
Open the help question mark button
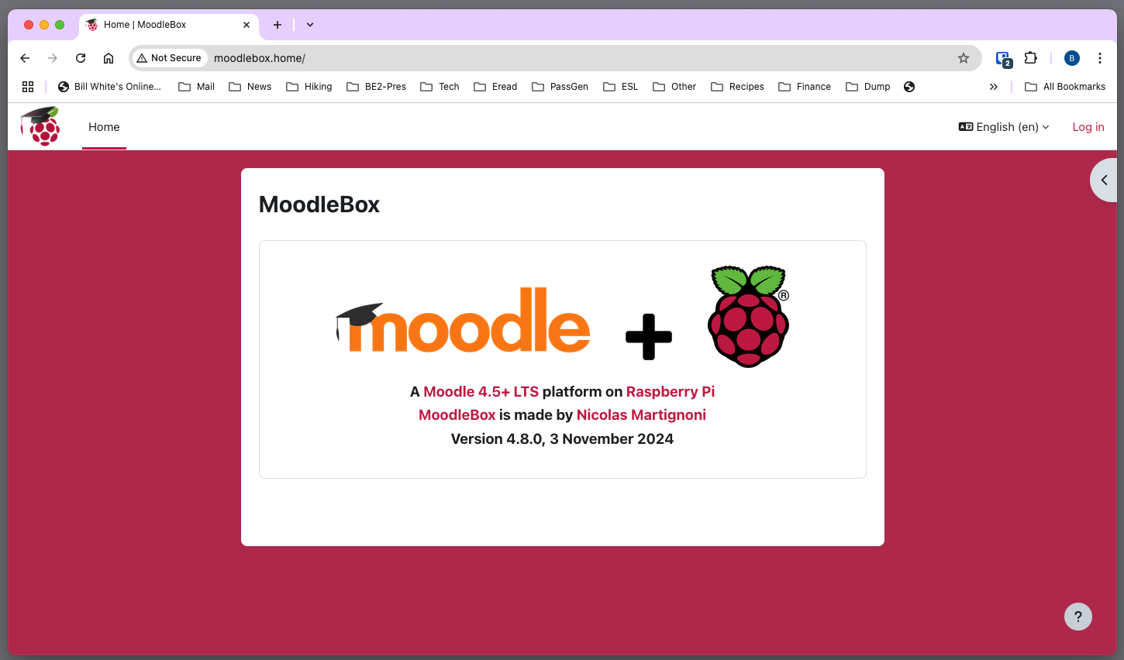coord(1078,617)
